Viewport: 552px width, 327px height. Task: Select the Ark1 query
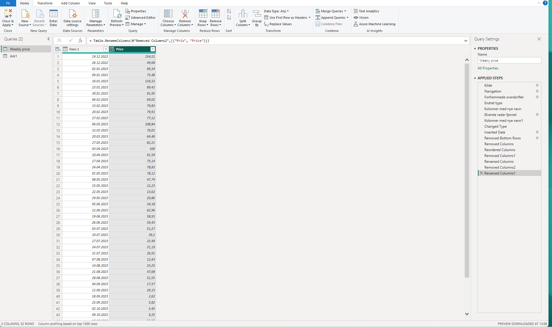click(x=26, y=56)
